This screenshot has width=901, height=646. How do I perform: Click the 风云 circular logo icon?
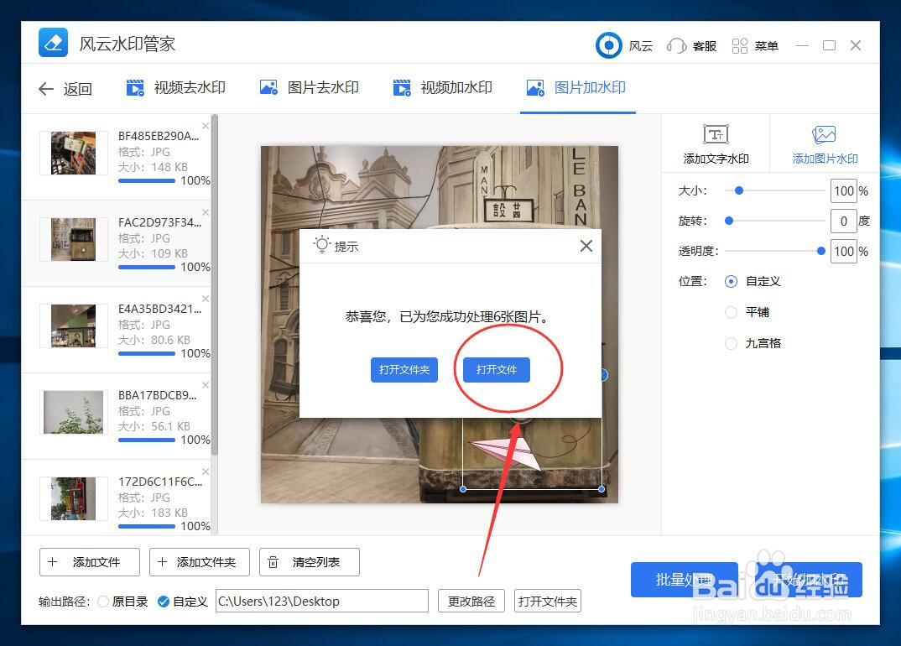coord(608,45)
